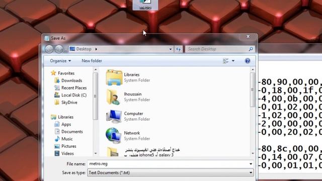The width and height of the screenshot is (322, 181).
Task: Click Notepad line starting with 80,90,00,00
Action: coord(290,82)
